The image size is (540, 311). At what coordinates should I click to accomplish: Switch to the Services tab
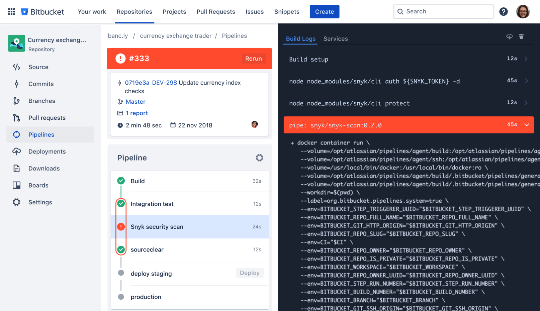pos(336,38)
